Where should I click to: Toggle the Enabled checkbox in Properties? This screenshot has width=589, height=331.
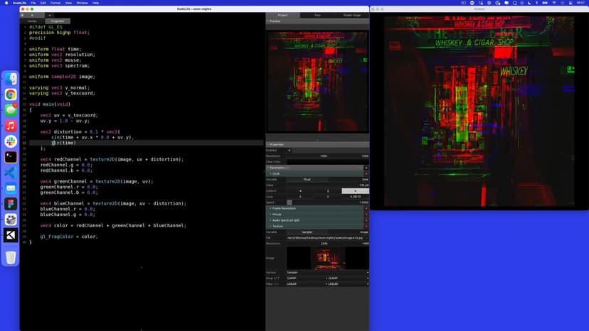tap(290, 150)
